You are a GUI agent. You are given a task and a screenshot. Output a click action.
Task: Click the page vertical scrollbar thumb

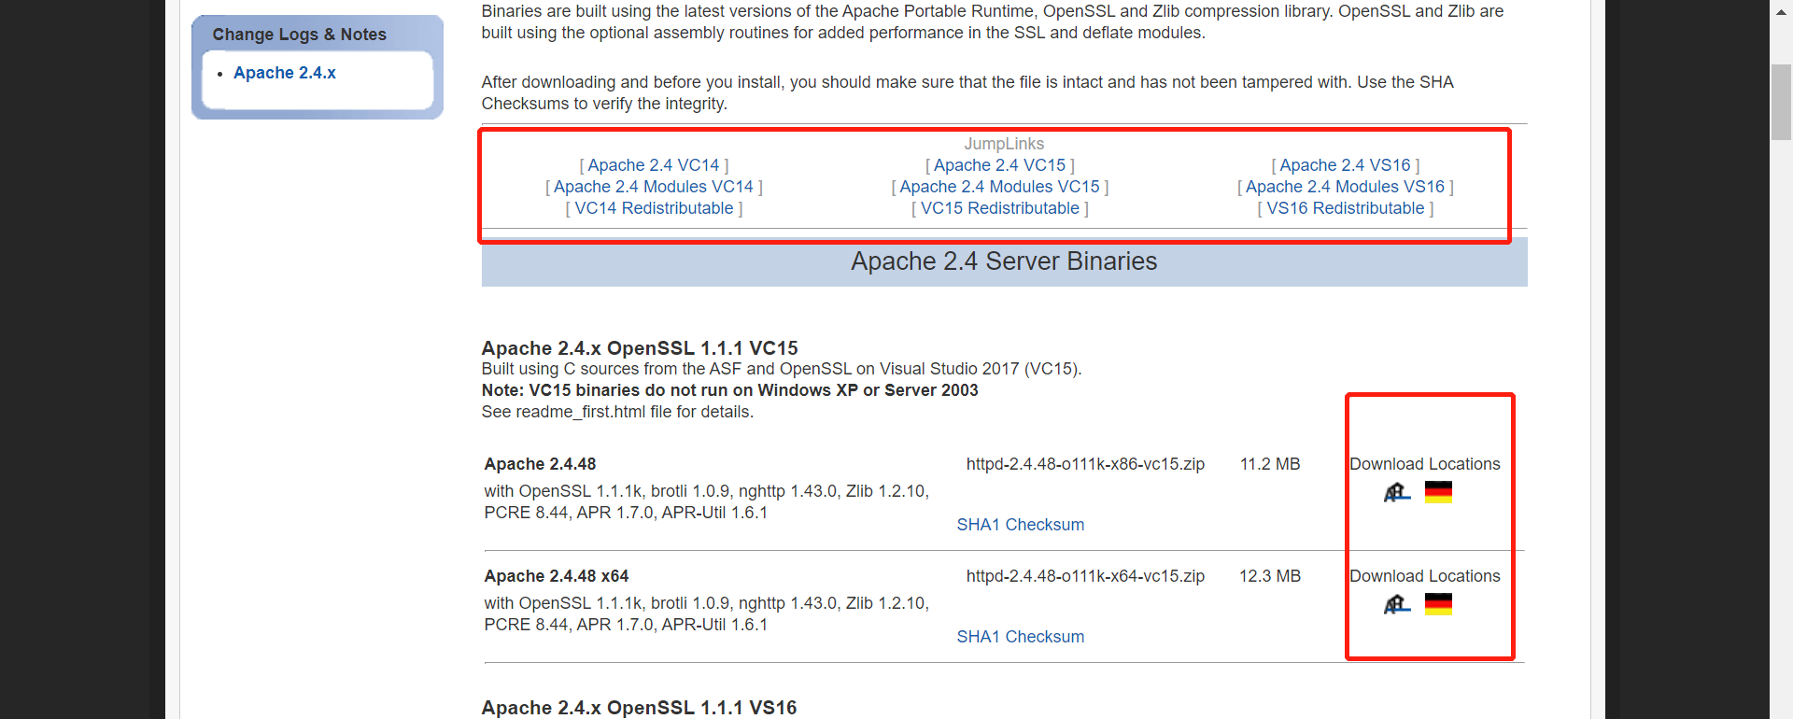pyautogui.click(x=1781, y=103)
